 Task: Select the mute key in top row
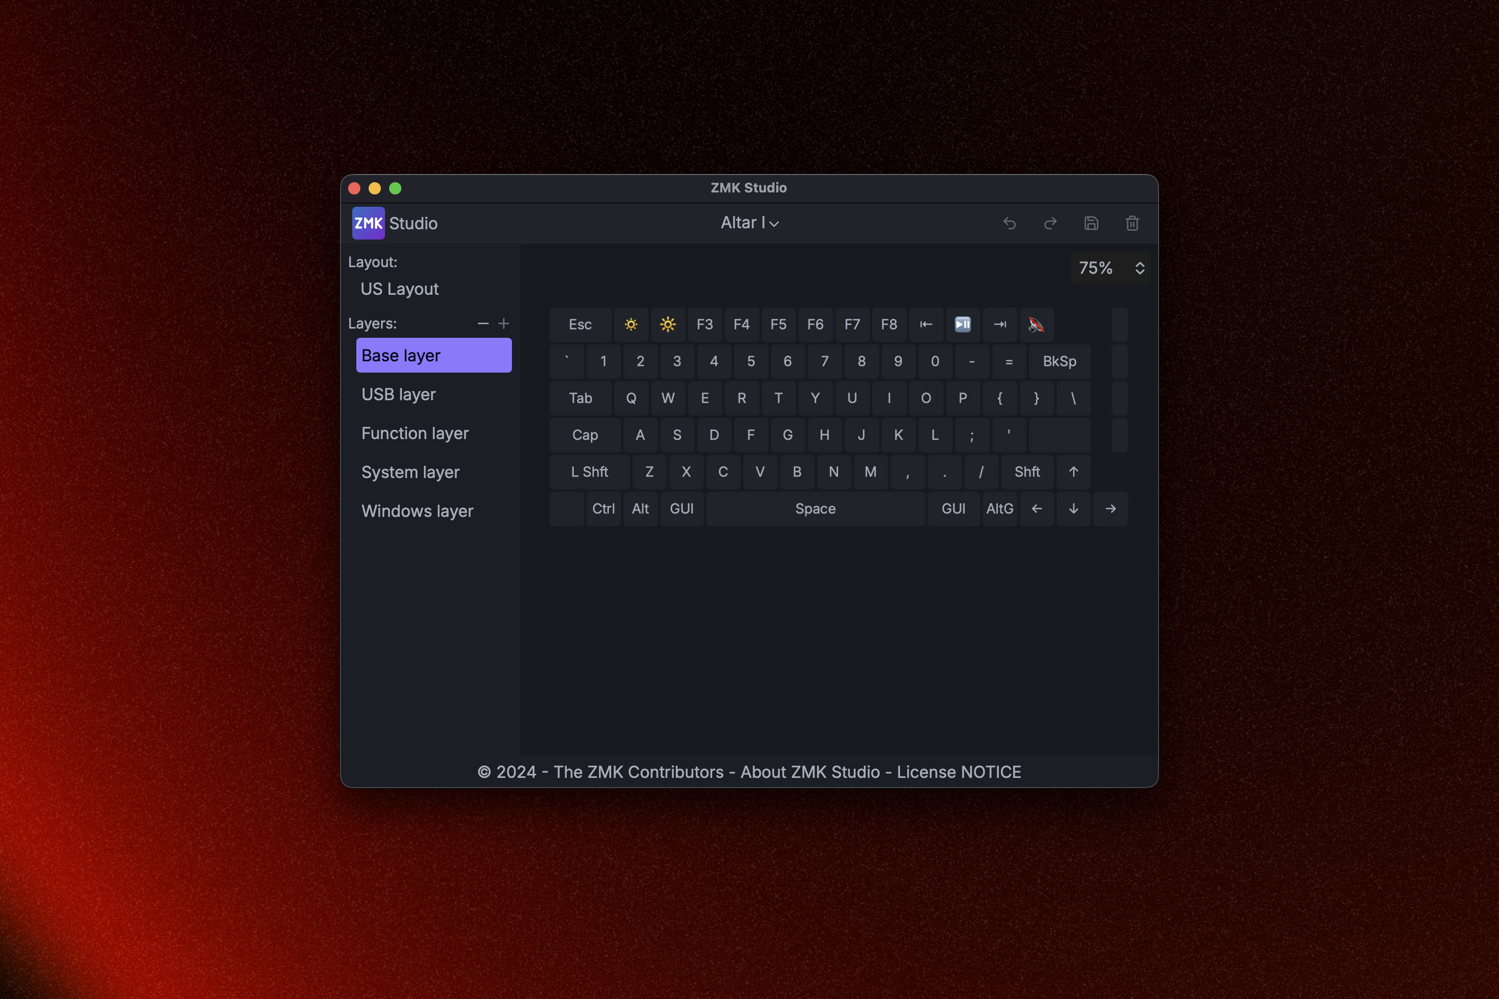click(1036, 324)
